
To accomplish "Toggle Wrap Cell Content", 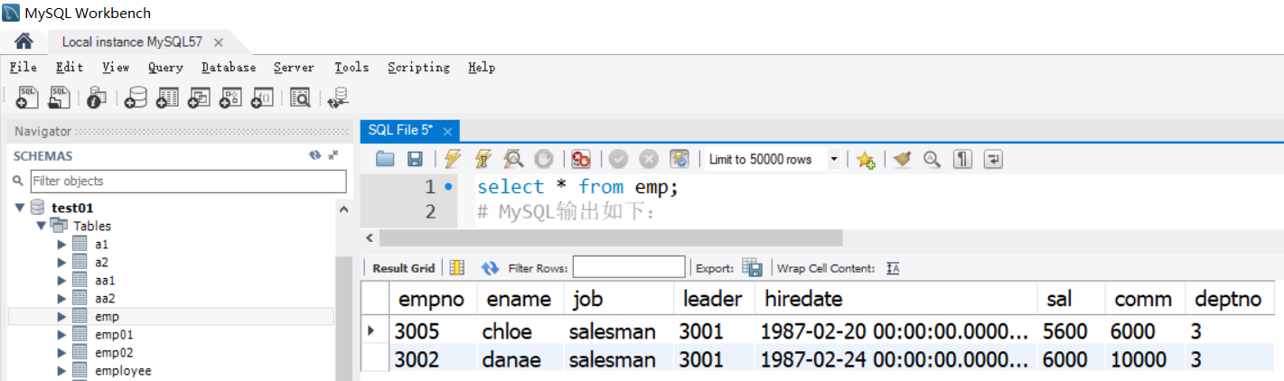I will click(893, 268).
